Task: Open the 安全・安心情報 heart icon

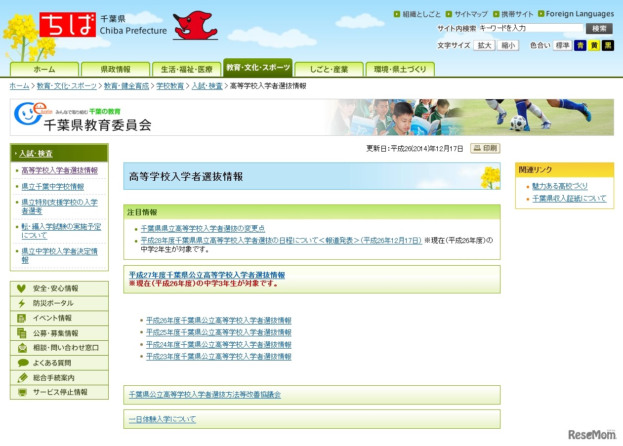Action: tap(20, 288)
